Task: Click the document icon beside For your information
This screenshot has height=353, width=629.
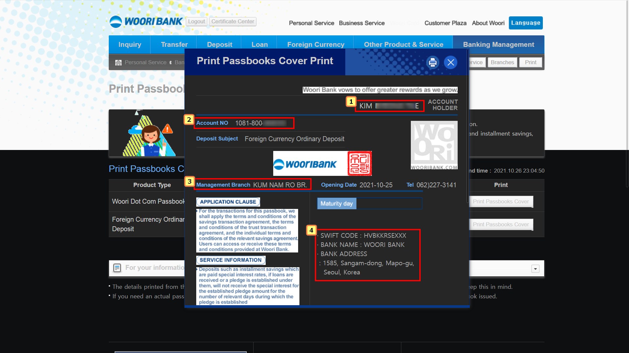Action: pos(117,268)
